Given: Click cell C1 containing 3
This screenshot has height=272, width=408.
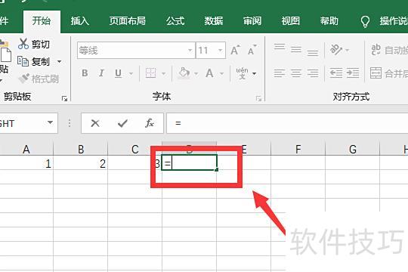Looking at the screenshot, I should point(134,163).
